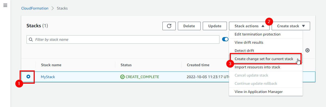
Task: Open the hamburger navigation menu
Action: click(5, 5)
